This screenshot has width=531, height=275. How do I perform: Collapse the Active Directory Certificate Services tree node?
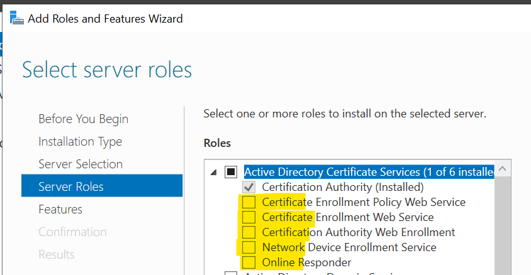point(213,173)
